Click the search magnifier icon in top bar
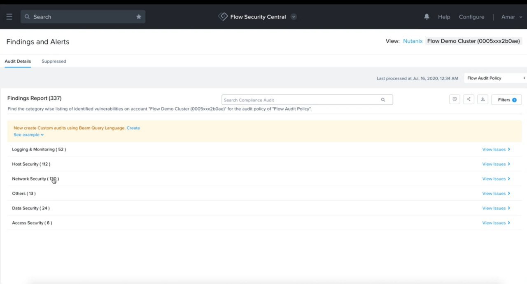Screen dimensions: 527x284 coord(27,17)
